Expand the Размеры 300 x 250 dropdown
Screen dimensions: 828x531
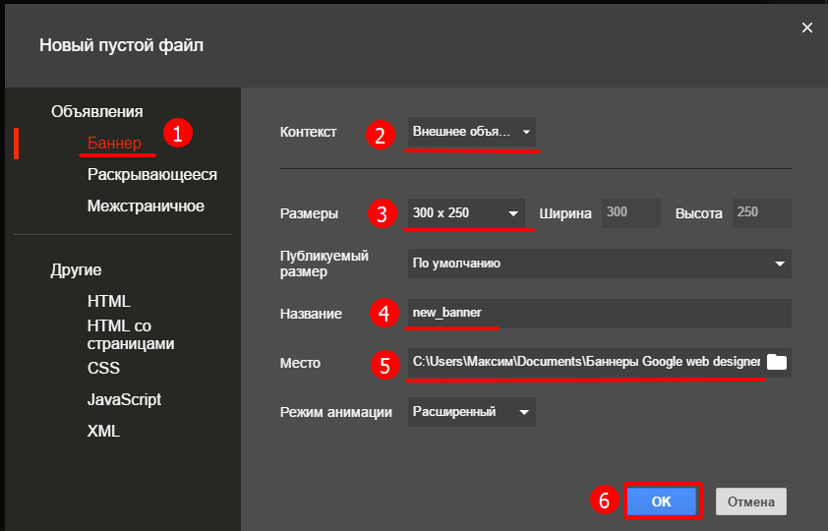click(x=466, y=213)
